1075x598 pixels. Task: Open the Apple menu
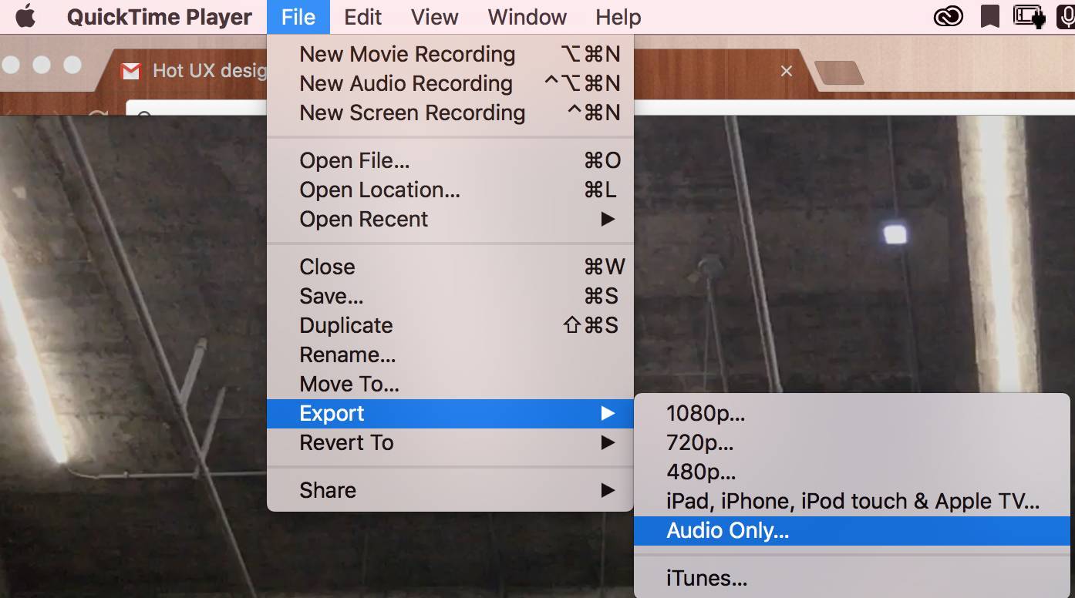point(25,17)
